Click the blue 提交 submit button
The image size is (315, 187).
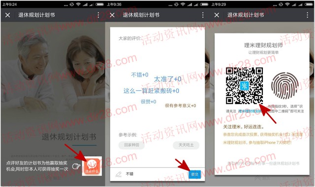tap(195, 174)
